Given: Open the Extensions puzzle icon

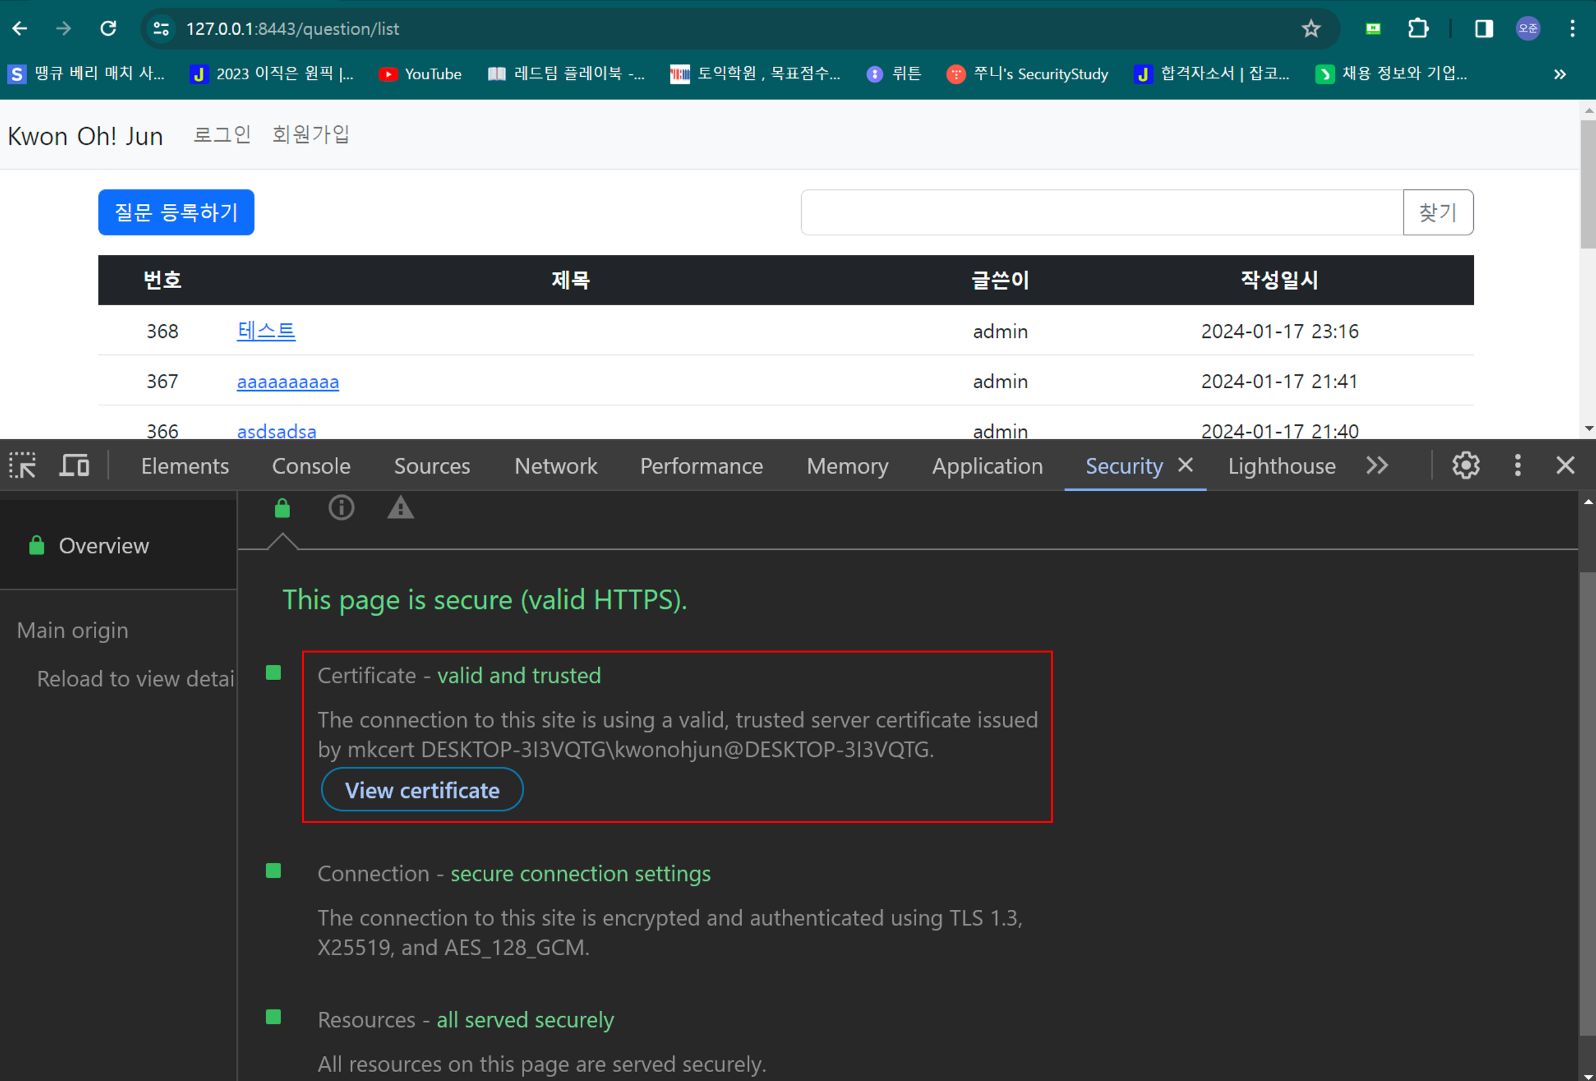Looking at the screenshot, I should 1418,29.
